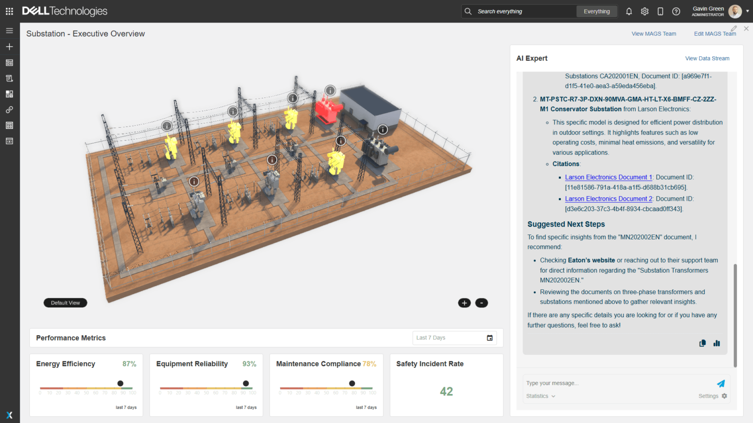The image size is (753, 423).
Task: Open Larson Electronics Document 1 link
Action: [x=608, y=177]
